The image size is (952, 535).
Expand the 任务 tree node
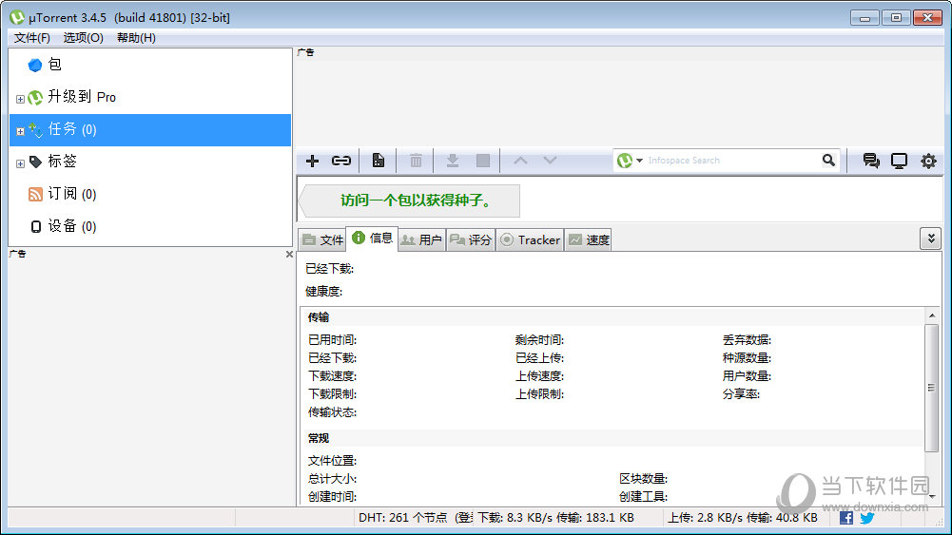[20, 131]
